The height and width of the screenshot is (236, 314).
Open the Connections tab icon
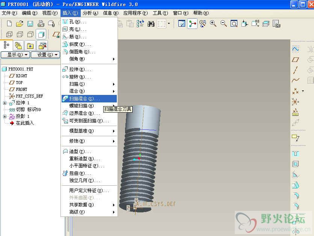coord(42,46)
